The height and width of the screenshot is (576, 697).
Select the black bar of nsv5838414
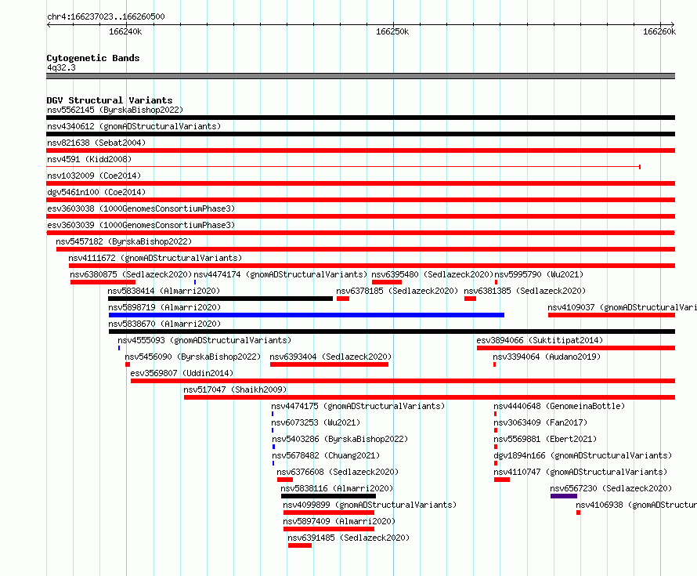click(221, 299)
